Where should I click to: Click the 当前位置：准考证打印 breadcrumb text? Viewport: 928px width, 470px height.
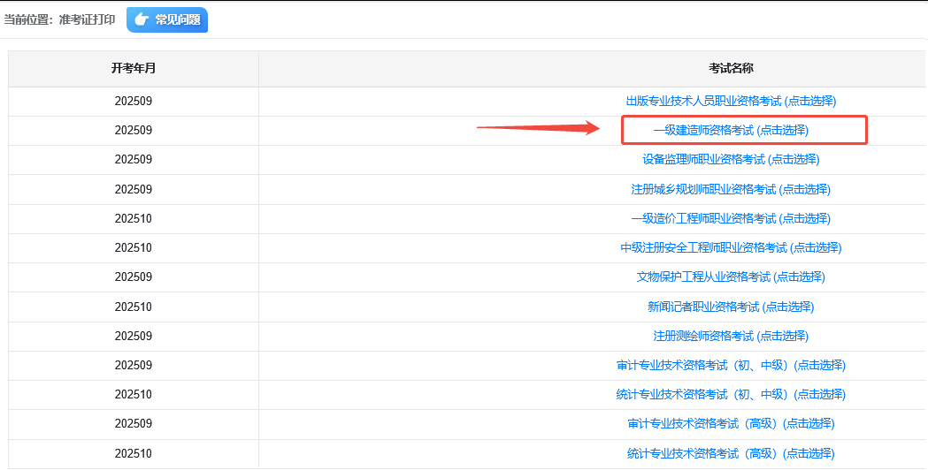(60, 19)
